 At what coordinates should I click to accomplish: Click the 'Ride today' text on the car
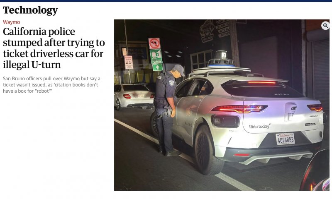[x=260, y=126]
